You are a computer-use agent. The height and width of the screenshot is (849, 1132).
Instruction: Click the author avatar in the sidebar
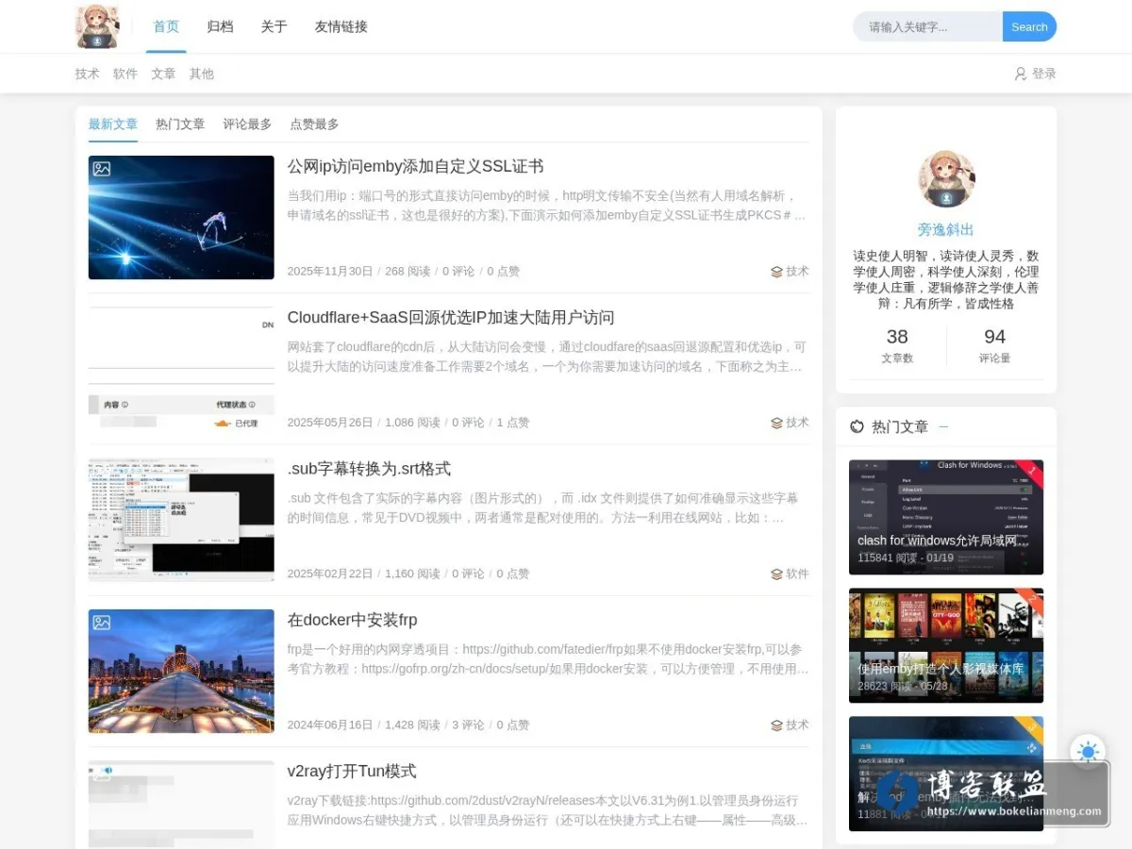click(x=946, y=179)
